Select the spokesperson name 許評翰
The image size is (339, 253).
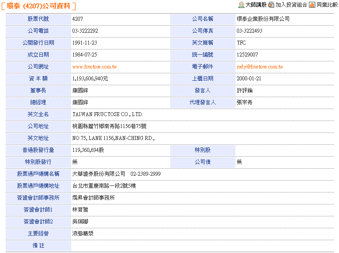click(x=244, y=91)
